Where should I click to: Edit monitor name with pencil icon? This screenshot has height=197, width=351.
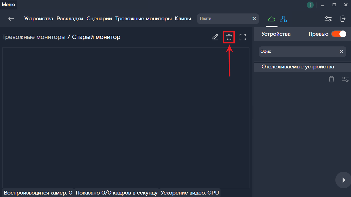click(215, 37)
